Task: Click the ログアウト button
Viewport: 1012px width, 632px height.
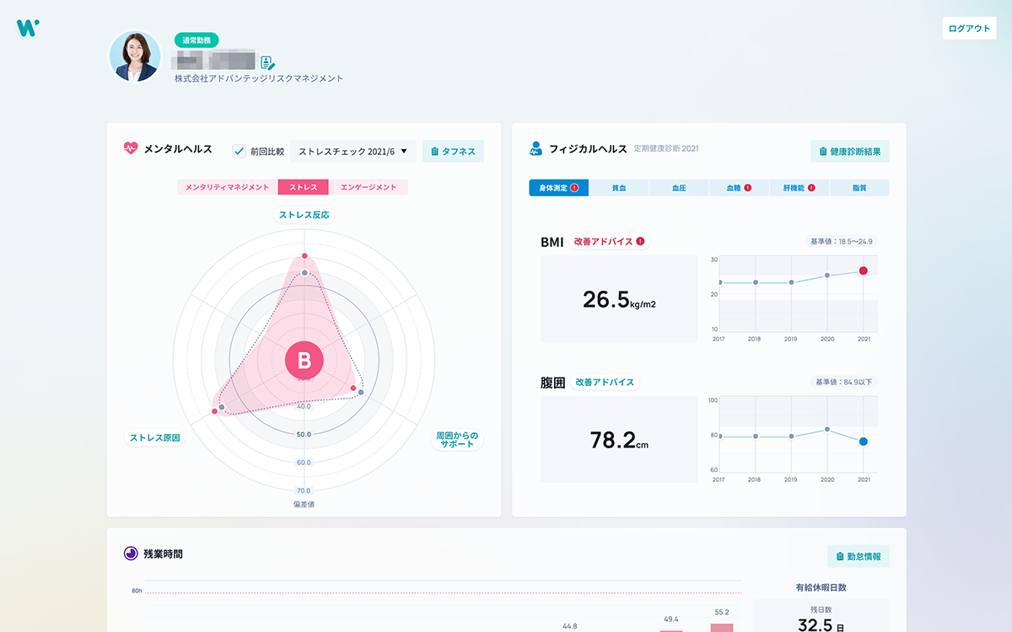Action: coord(969,28)
